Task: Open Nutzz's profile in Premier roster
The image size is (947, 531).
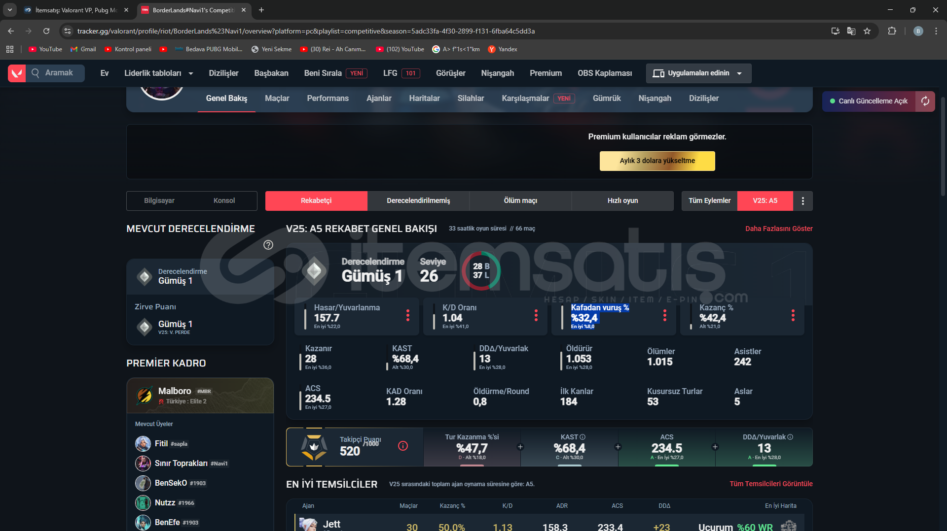Action: coord(165,503)
